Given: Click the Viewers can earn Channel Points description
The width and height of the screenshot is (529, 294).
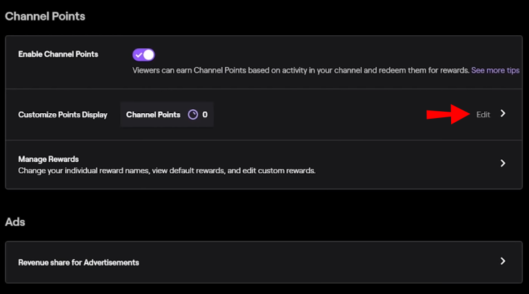Looking at the screenshot, I should (301, 70).
